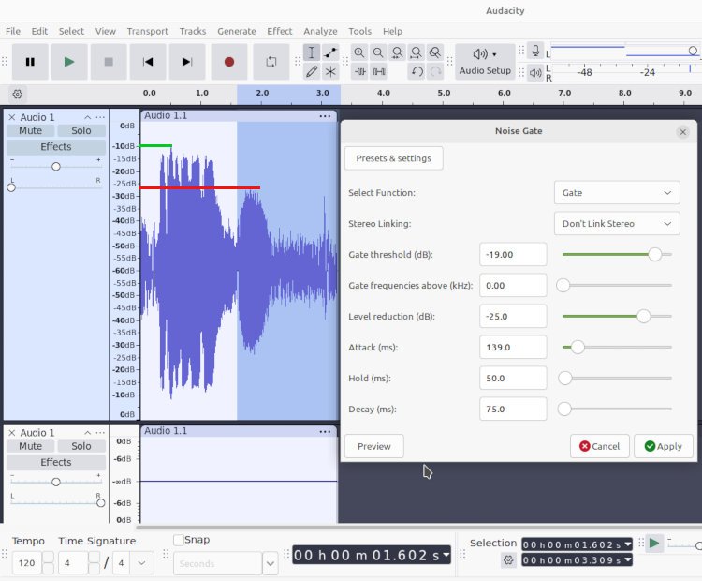Open Effects for the second Audio 1 track
Image resolution: width=702 pixels, height=581 pixels.
(x=56, y=462)
